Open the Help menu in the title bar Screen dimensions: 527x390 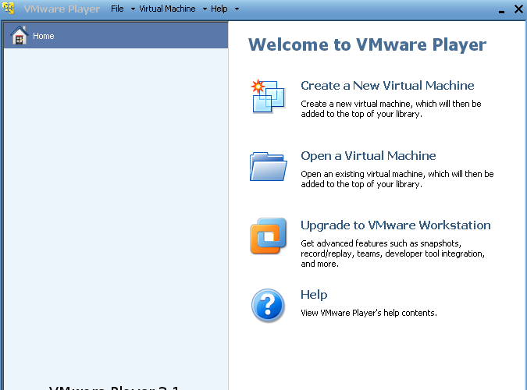[219, 9]
